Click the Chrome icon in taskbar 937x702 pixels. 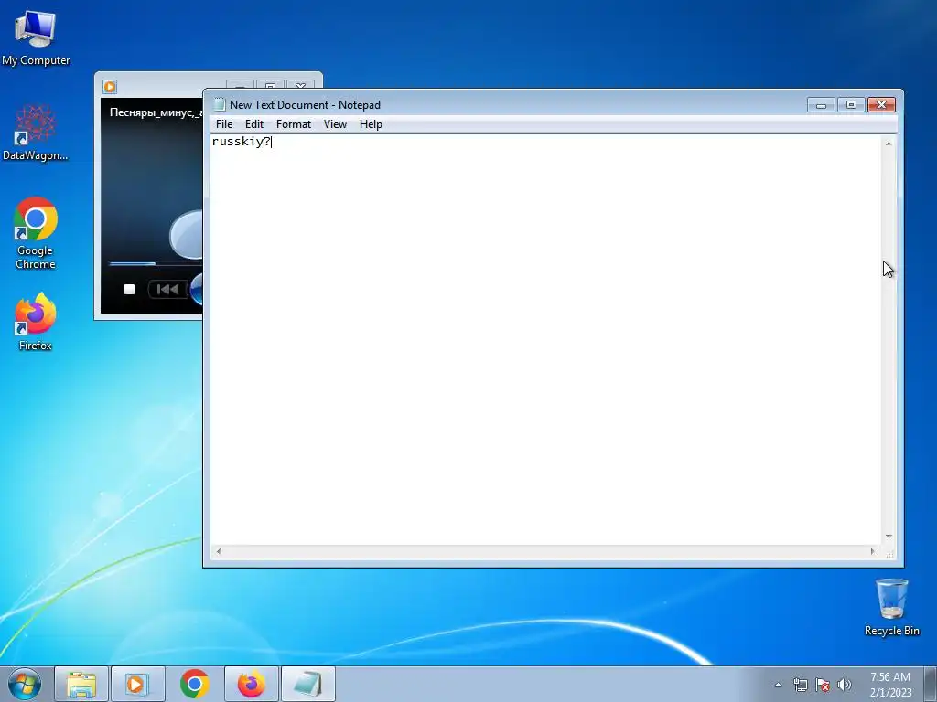coord(194,684)
